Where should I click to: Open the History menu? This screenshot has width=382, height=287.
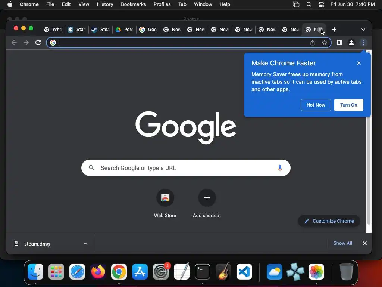tap(105, 4)
